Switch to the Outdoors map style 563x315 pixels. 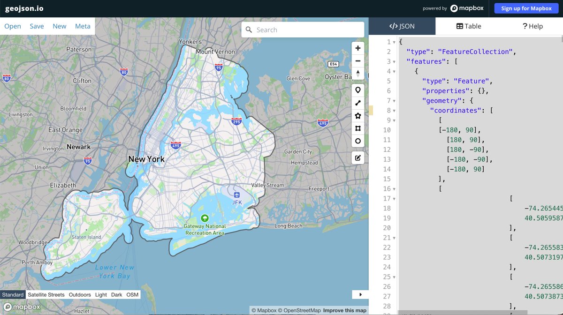coord(80,295)
